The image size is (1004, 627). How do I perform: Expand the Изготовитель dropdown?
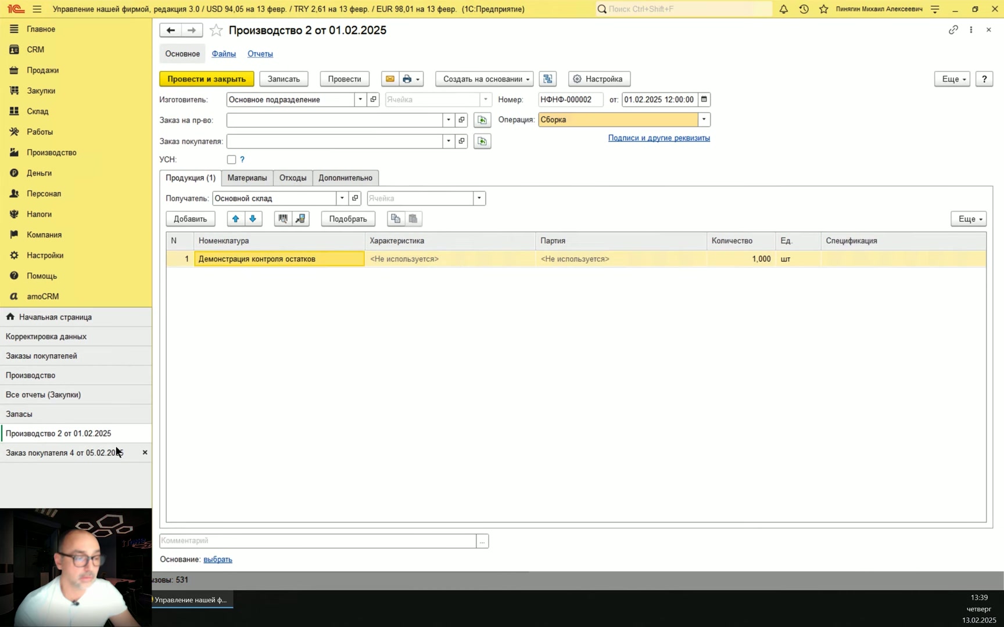tap(360, 99)
